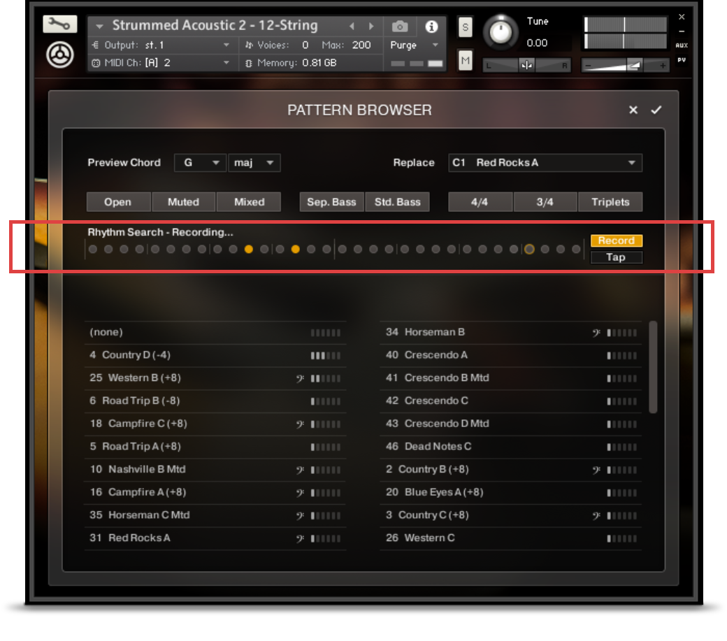Adjust the Tune knob
This screenshot has width=727, height=641.
pos(501,32)
